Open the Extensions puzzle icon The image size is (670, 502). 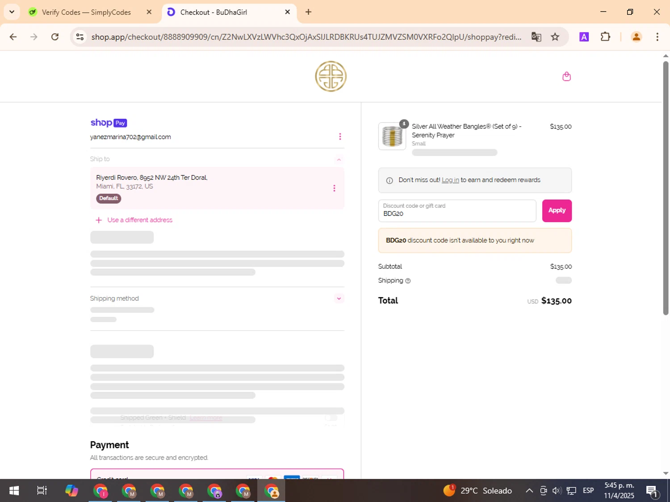605,37
